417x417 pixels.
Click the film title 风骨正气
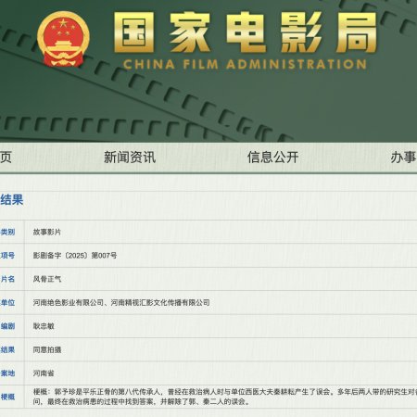[47, 279]
